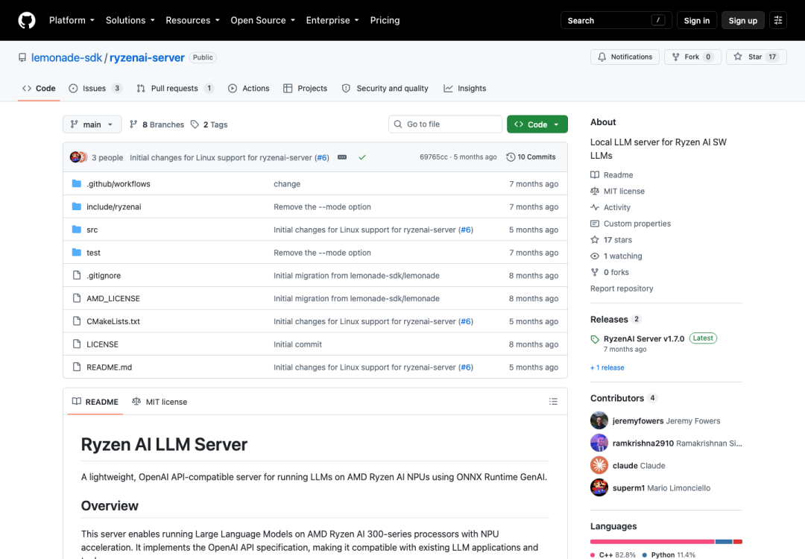Open the 10 Commits history link
This screenshot has width=805, height=559.
531,157
